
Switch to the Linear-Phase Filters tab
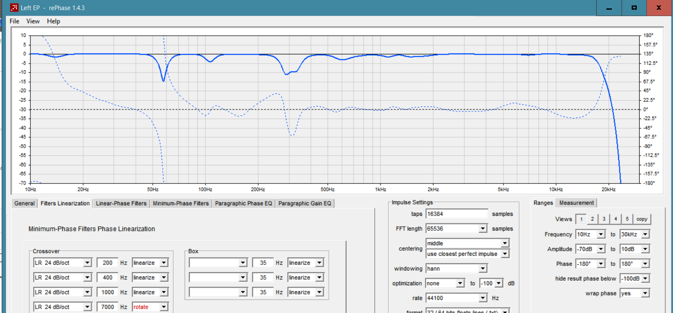click(121, 204)
